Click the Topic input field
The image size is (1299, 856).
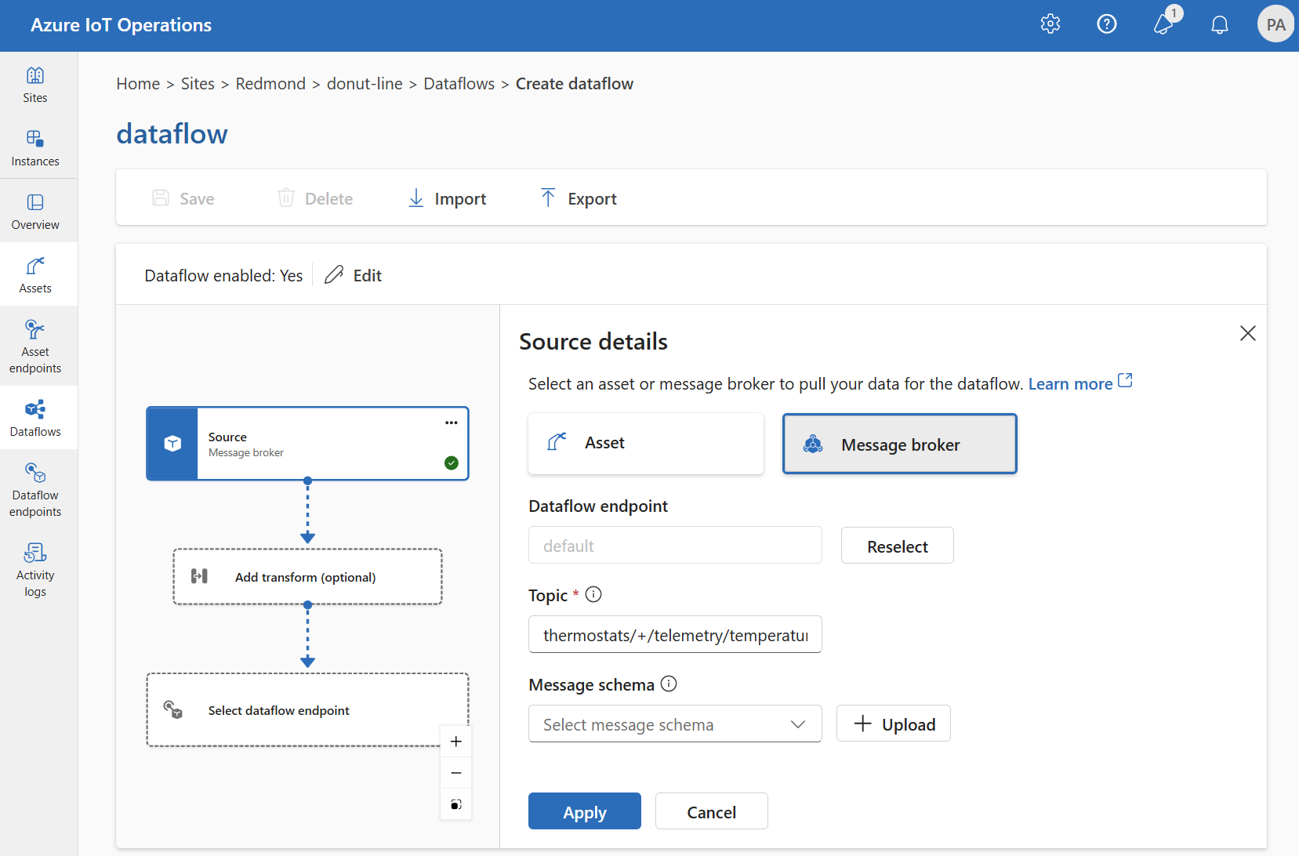tap(675, 634)
